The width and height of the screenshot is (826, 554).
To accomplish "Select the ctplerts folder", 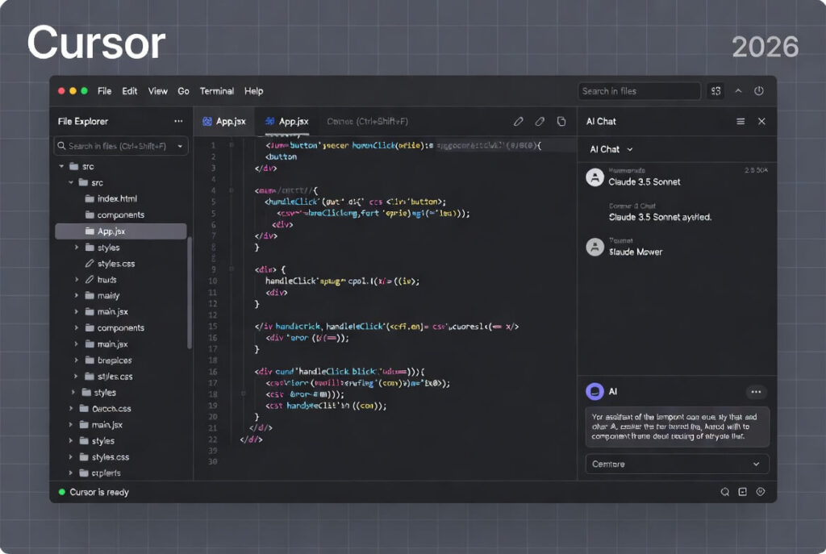I will tap(106, 473).
